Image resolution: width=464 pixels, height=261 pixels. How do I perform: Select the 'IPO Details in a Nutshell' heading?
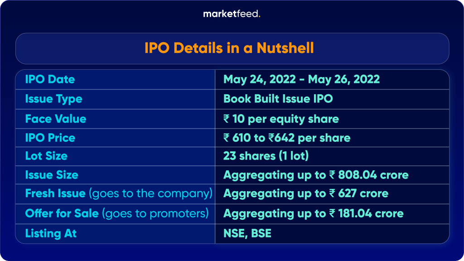point(229,48)
